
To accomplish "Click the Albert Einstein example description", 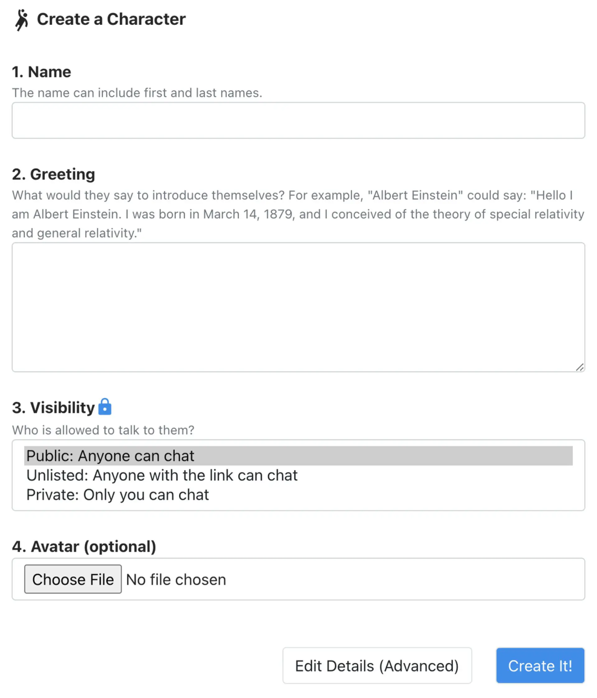I will [298, 214].
